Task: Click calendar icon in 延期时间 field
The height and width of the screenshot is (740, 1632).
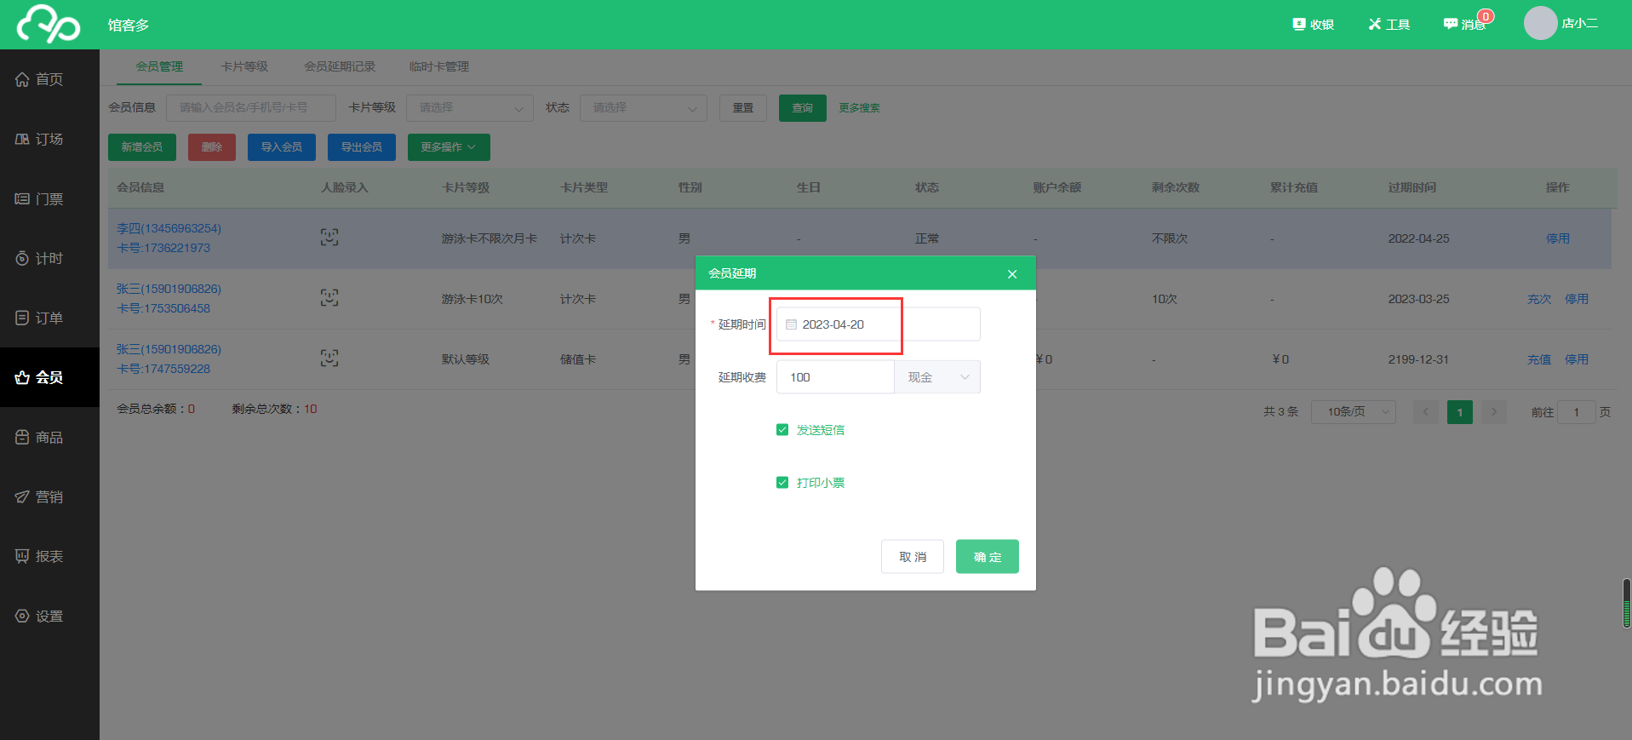Action: [x=791, y=324]
